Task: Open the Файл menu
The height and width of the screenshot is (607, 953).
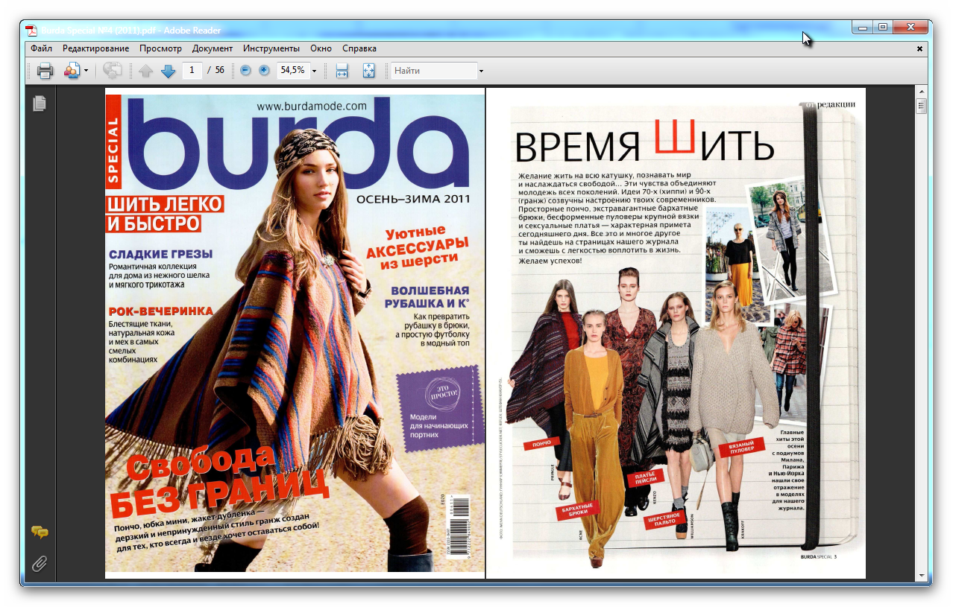Action: 42,48
